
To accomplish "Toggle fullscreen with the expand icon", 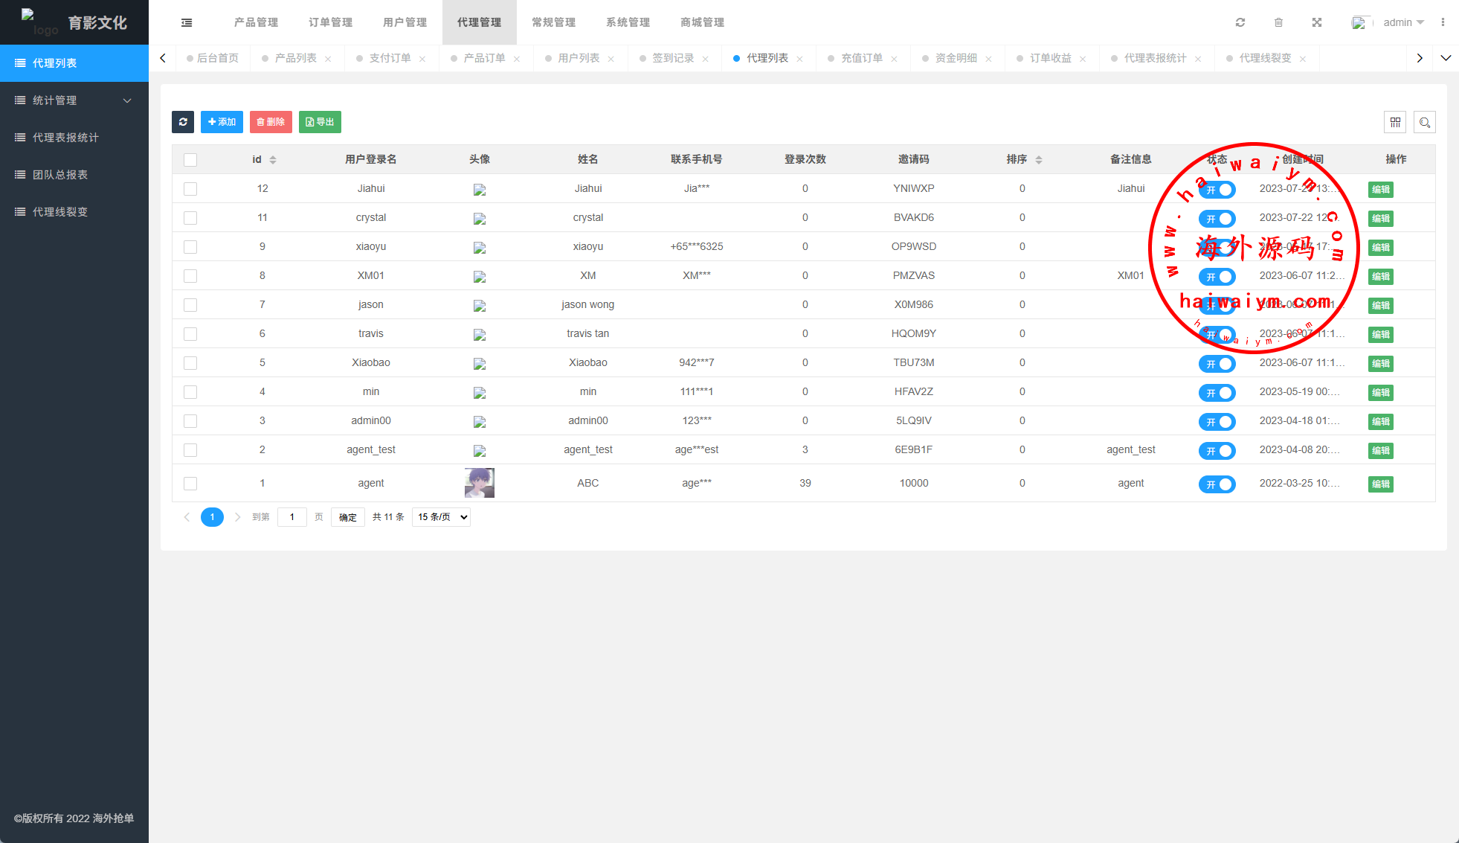I will click(1317, 22).
